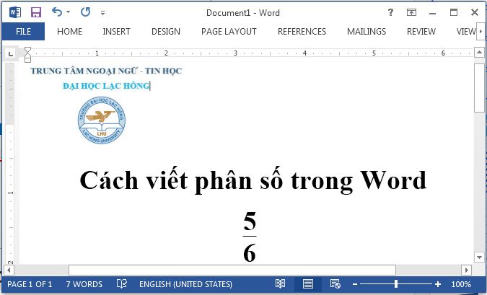Open Ribbon Display Options button
Viewport: 487px width, 295px height.
point(411,12)
